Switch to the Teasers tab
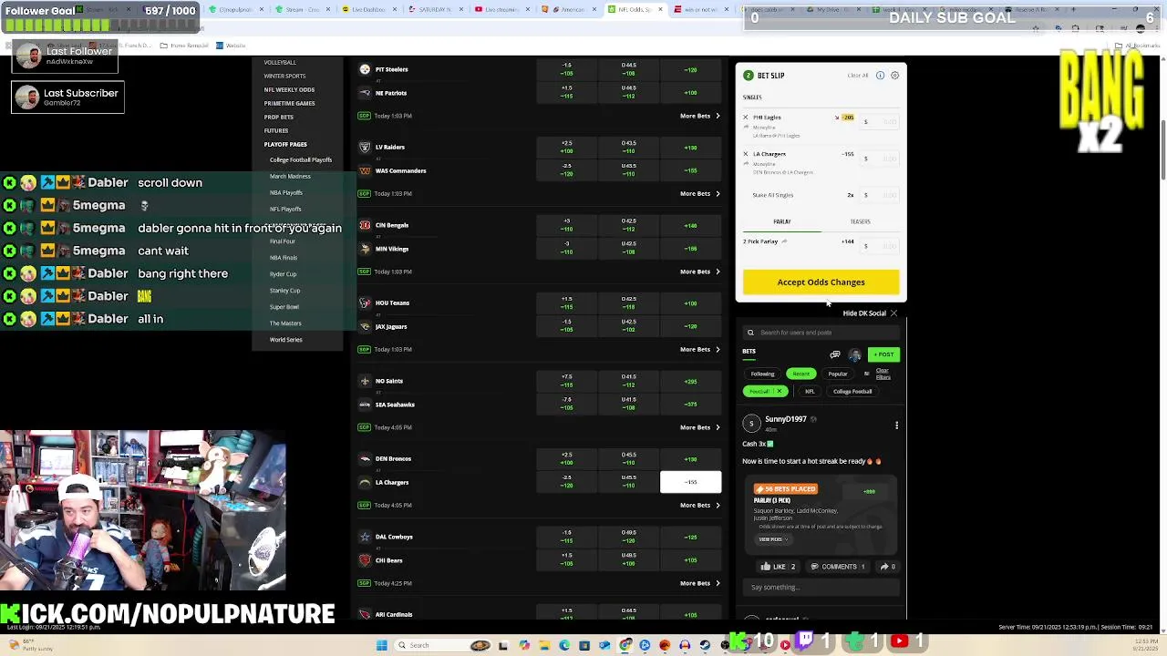This screenshot has width=1167, height=656. [x=860, y=221]
